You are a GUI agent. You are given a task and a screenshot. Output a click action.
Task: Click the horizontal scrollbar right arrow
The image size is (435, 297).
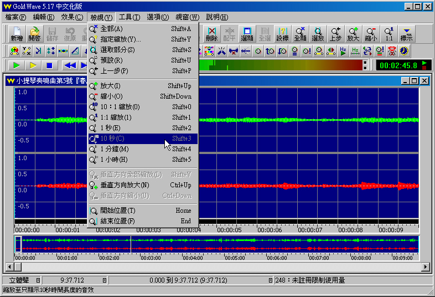[426, 267]
